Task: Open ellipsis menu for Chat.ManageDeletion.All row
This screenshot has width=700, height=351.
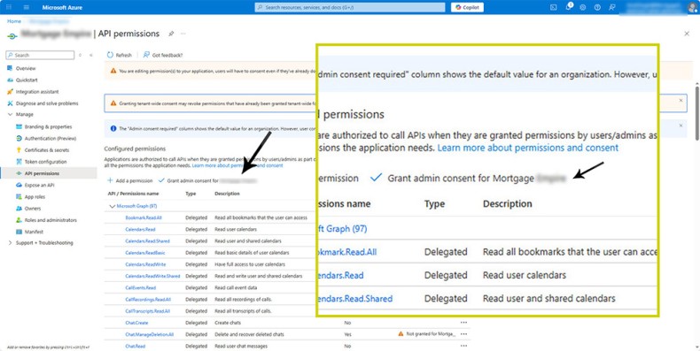Action: [463, 334]
